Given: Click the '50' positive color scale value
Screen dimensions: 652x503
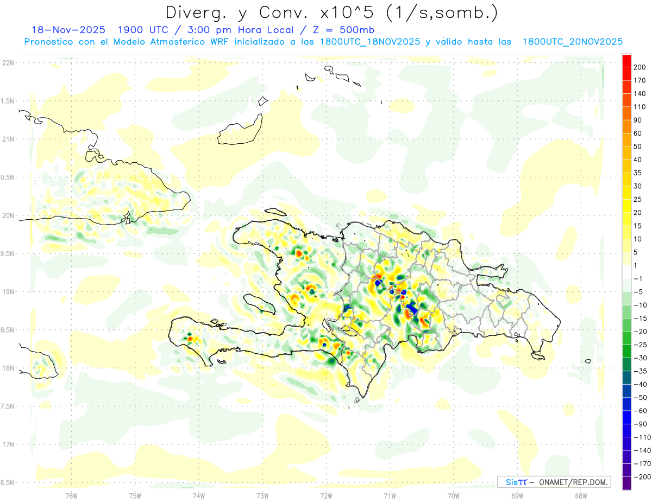Looking at the screenshot, I should coord(638,147).
